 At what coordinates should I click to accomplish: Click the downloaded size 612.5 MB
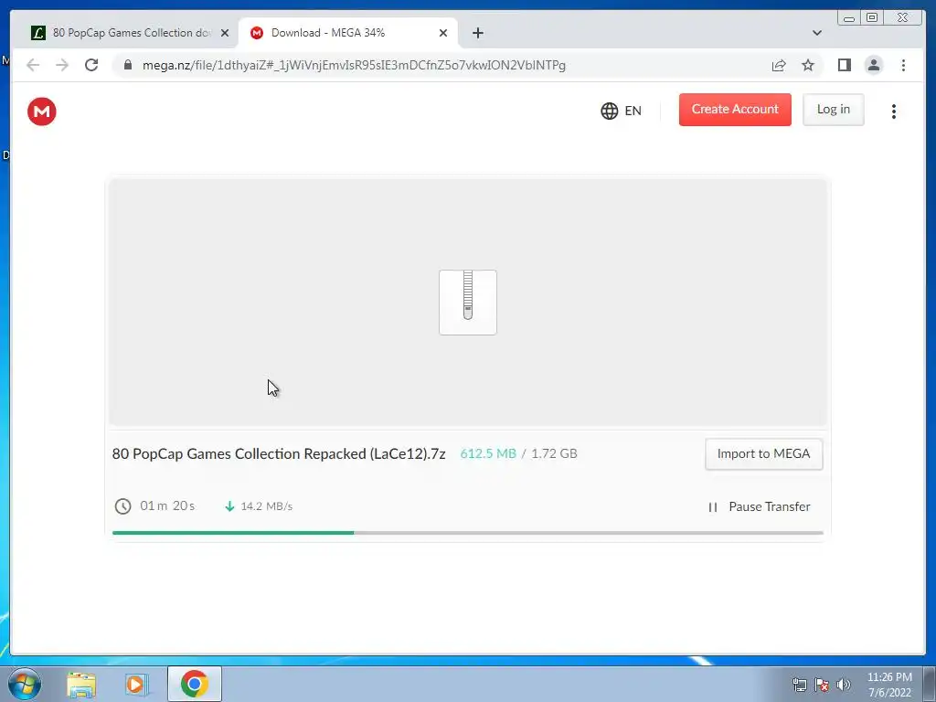[x=488, y=453]
